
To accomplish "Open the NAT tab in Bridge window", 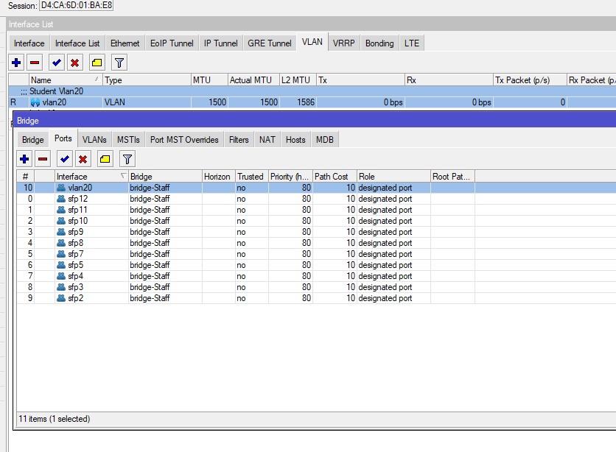I will (267, 140).
